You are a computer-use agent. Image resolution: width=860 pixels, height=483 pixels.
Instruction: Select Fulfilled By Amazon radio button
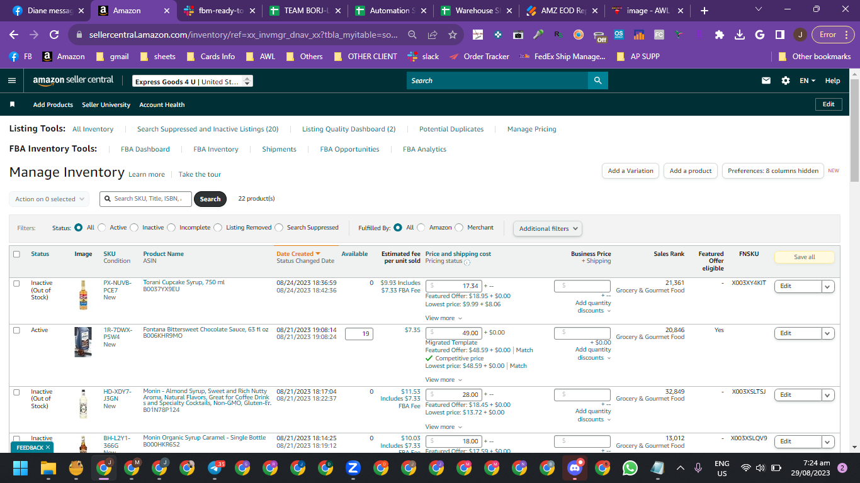point(421,228)
